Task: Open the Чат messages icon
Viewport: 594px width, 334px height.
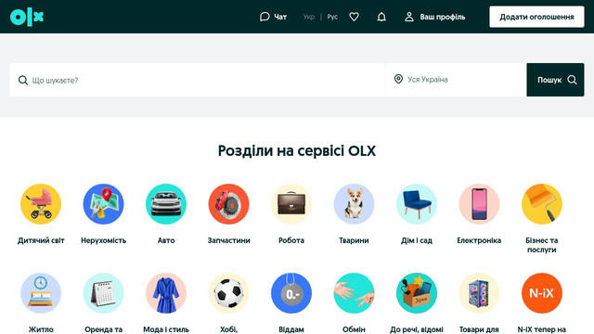Action: (265, 17)
